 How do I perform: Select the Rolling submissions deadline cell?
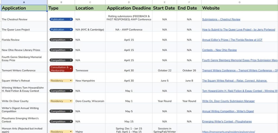coord(129,16)
